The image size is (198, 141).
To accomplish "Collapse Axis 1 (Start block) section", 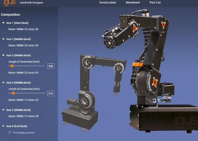I will coord(3,23).
